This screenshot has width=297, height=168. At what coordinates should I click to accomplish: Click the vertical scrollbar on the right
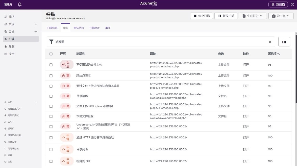296,68
